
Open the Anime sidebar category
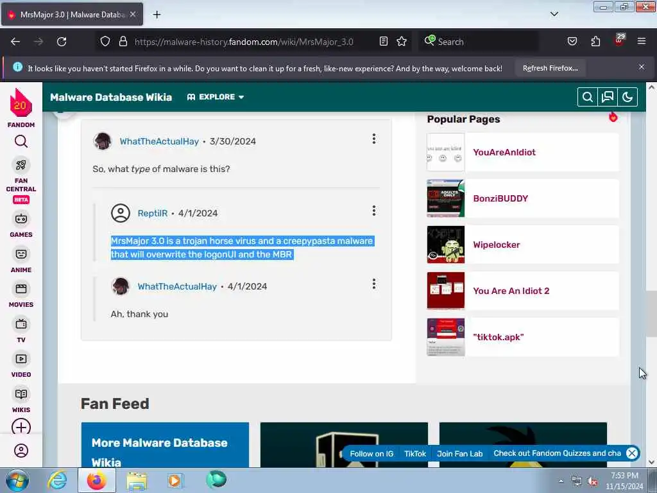[21, 260]
